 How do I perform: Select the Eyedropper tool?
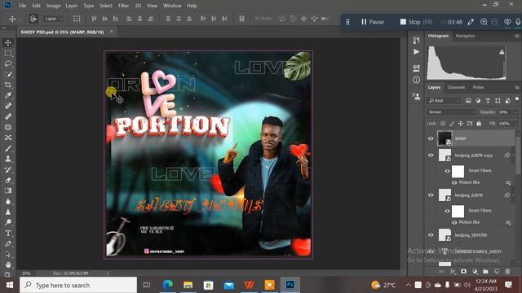pos(8,96)
